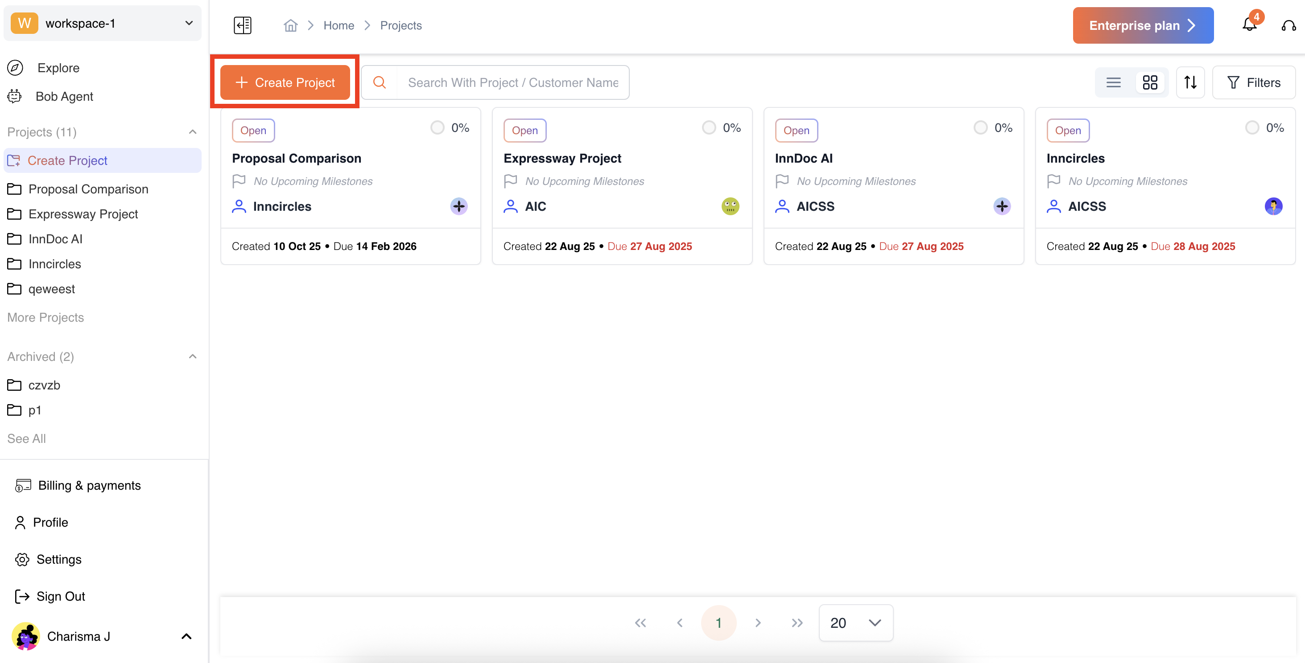
Task: Open notifications bell icon
Action: tap(1249, 25)
